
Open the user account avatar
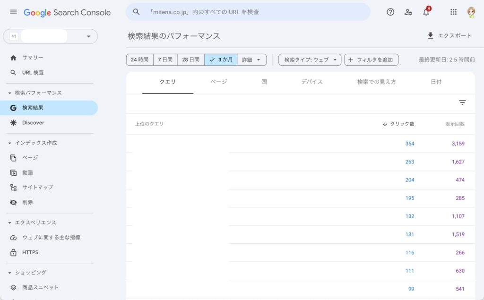[x=471, y=12]
